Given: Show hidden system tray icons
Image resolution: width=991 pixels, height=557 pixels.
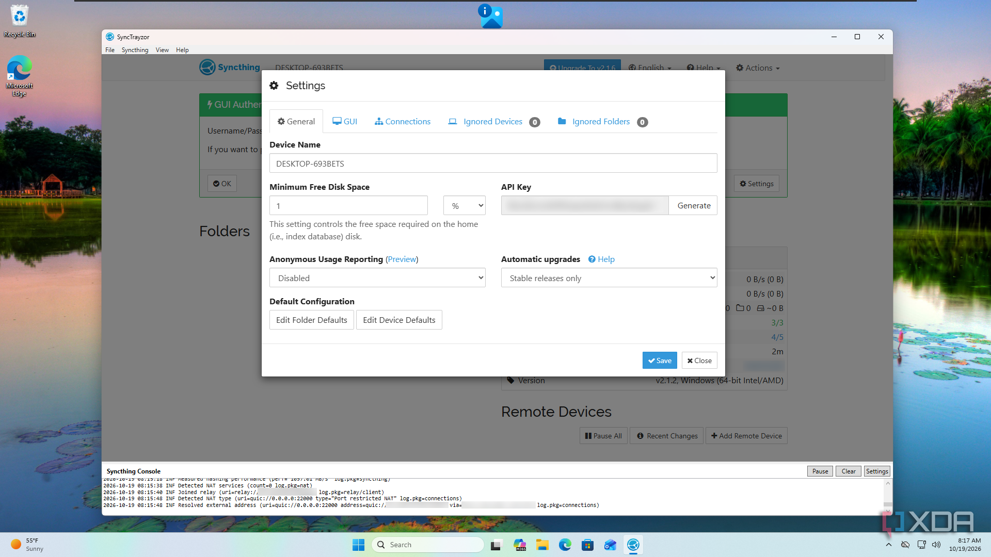Looking at the screenshot, I should pyautogui.click(x=888, y=545).
